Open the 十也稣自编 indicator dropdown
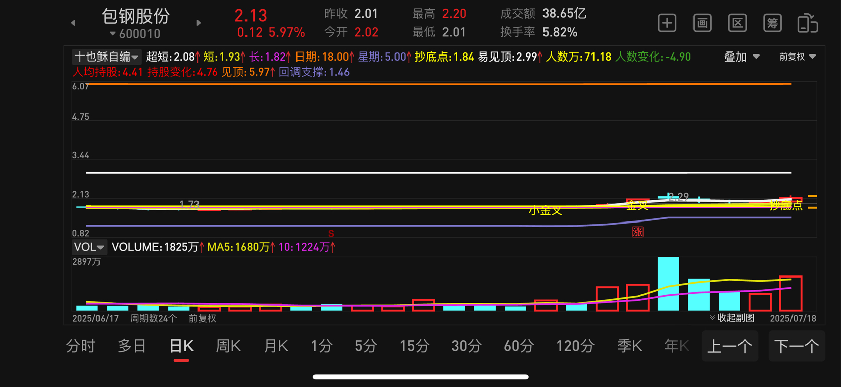The width and height of the screenshot is (841, 388). (106, 57)
